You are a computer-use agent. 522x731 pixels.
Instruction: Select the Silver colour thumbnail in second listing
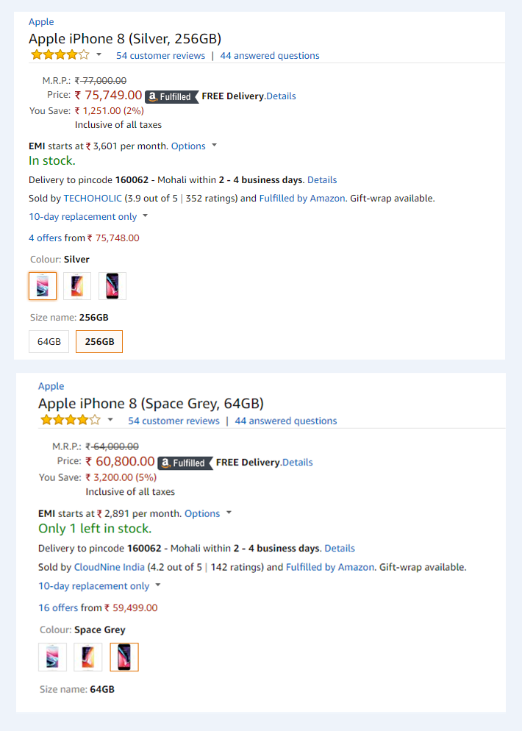click(x=52, y=657)
